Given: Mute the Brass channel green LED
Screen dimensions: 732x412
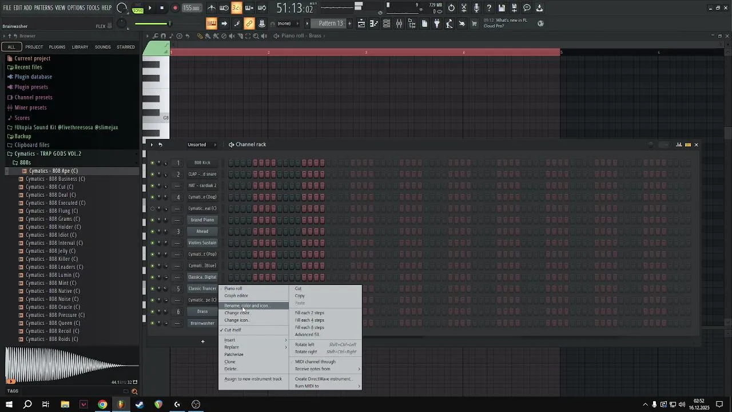Looking at the screenshot, I should 152,312.
